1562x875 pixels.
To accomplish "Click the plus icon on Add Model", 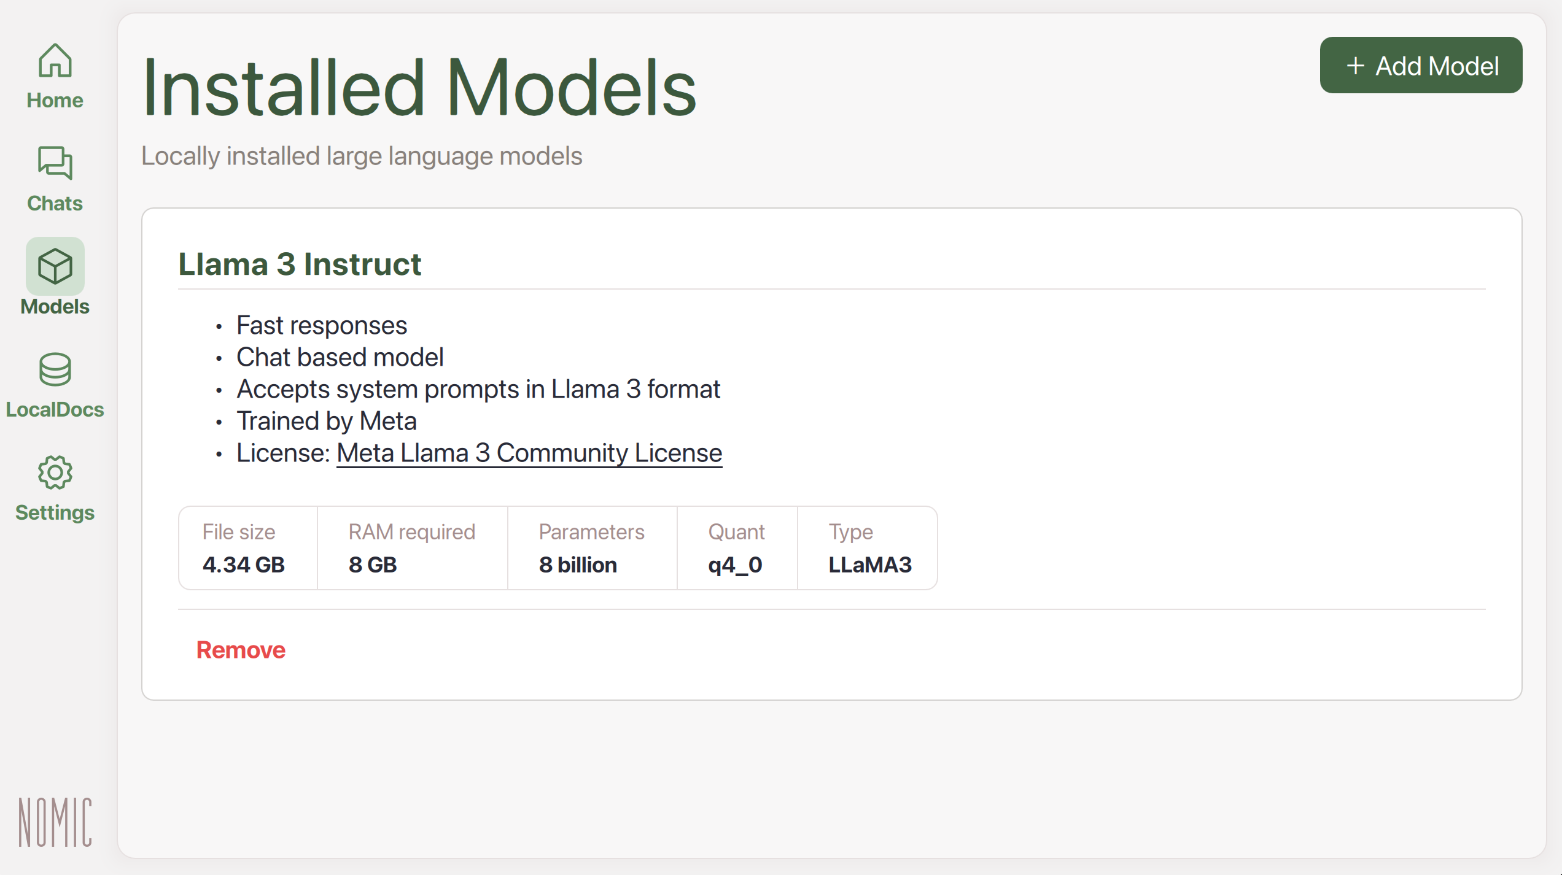I will point(1355,66).
